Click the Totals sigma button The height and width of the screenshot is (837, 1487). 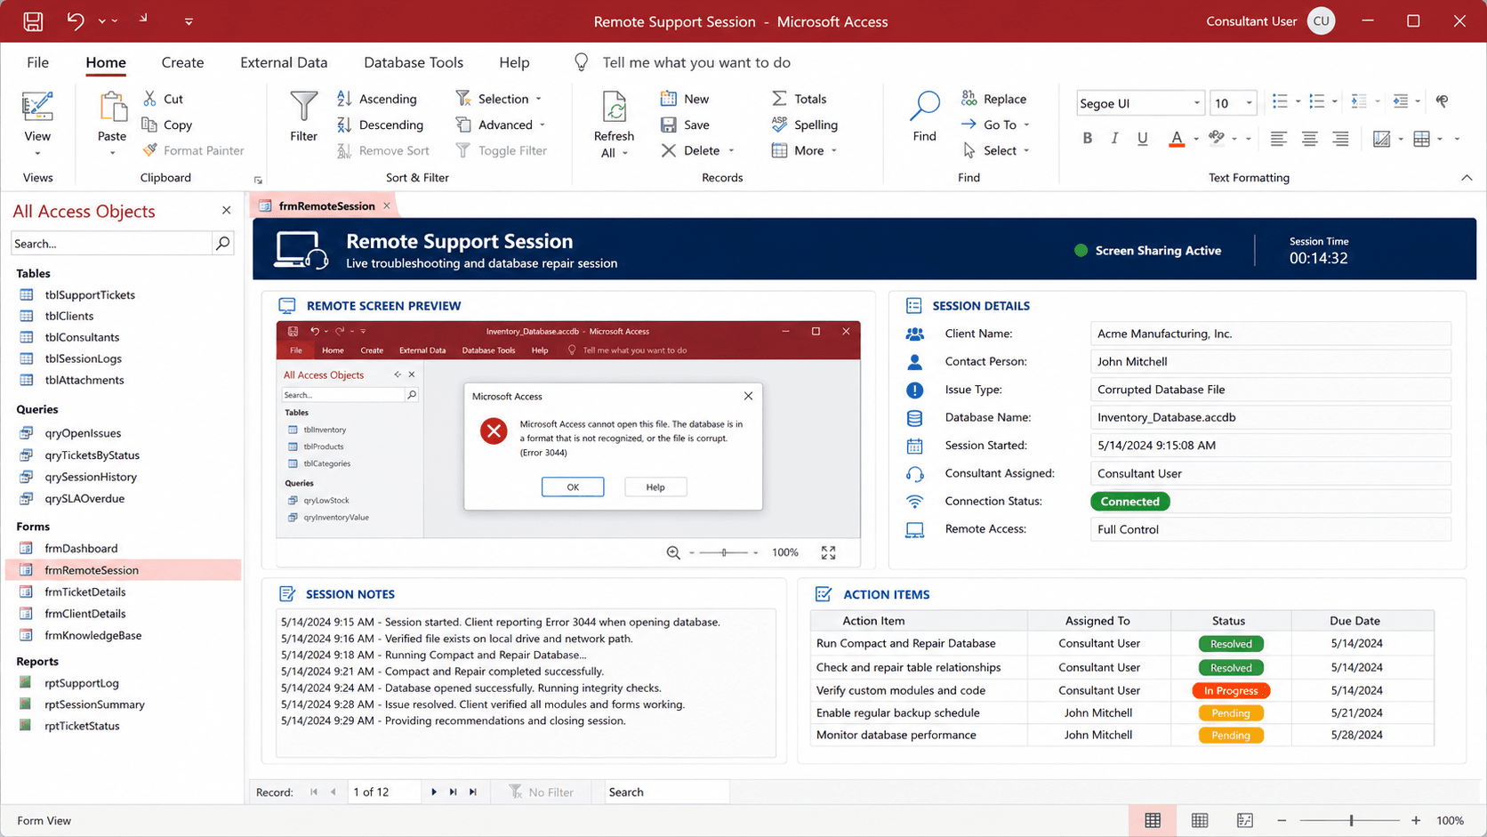[800, 99]
